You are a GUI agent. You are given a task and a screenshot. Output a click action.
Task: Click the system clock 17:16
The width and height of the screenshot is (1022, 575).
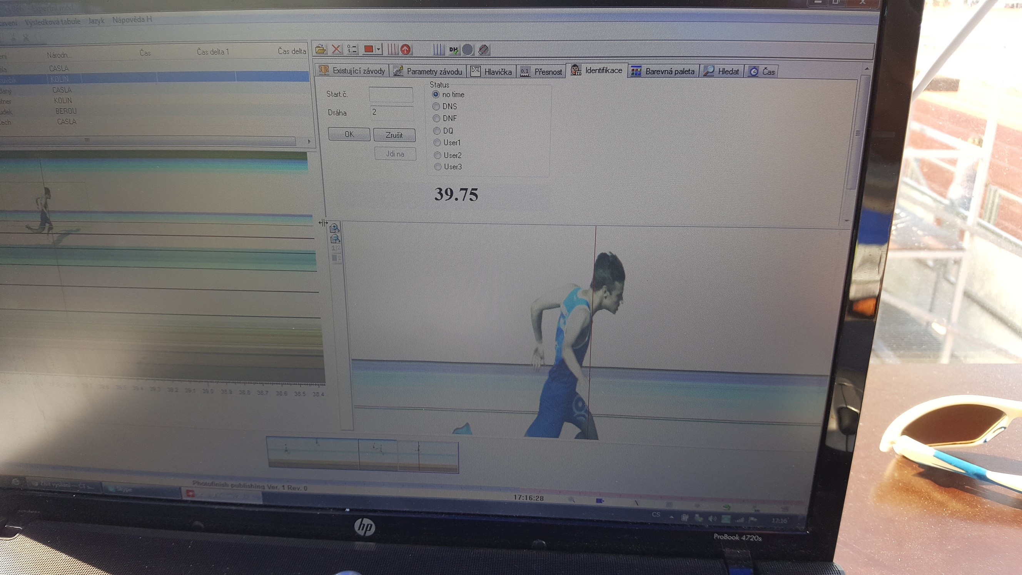[779, 520]
